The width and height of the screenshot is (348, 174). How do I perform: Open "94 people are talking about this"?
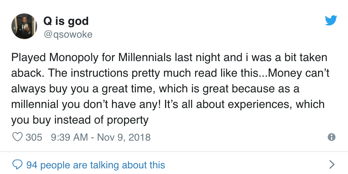pos(96,165)
